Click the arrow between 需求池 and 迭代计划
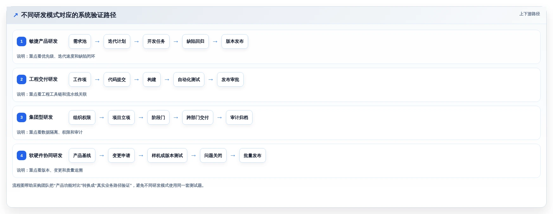 [x=97, y=41]
